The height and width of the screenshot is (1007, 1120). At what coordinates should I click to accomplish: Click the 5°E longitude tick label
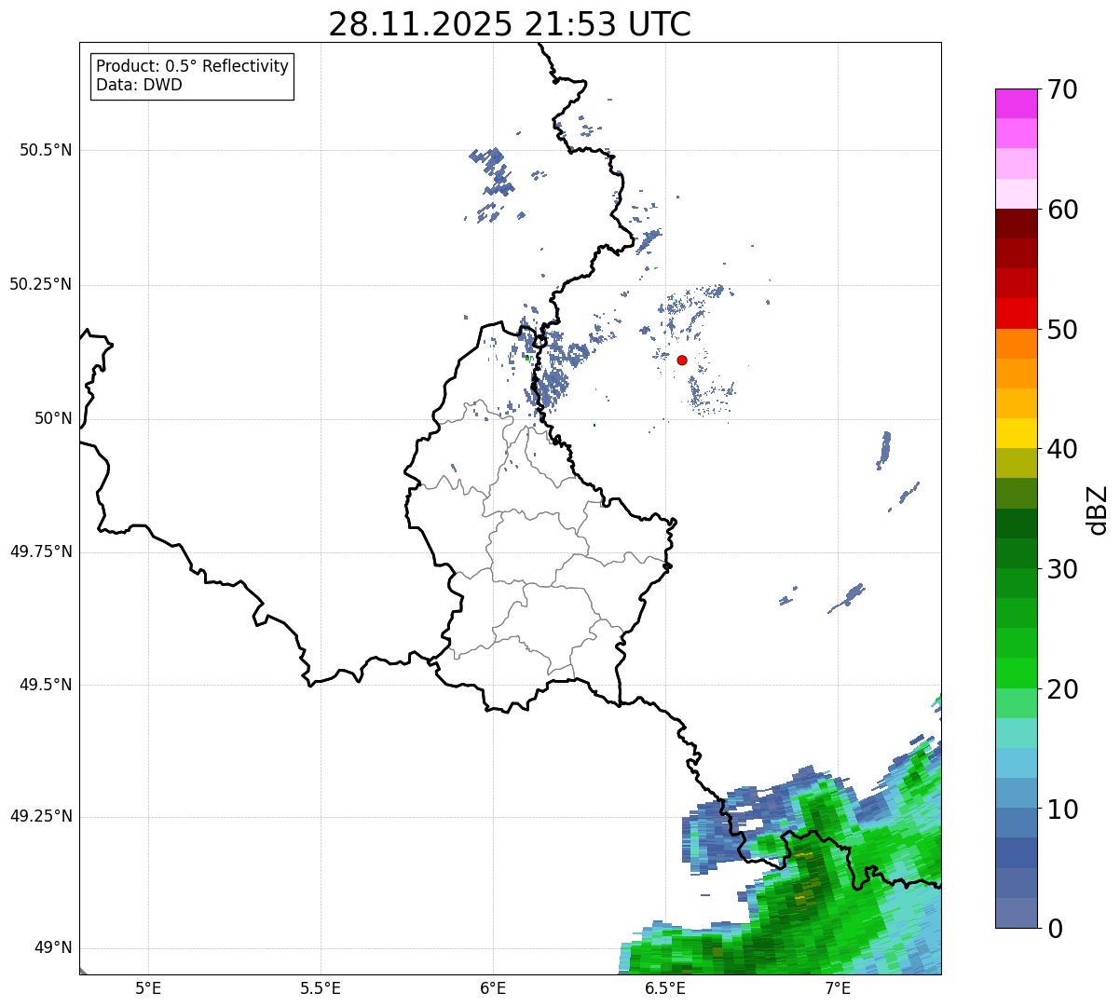tap(148, 987)
